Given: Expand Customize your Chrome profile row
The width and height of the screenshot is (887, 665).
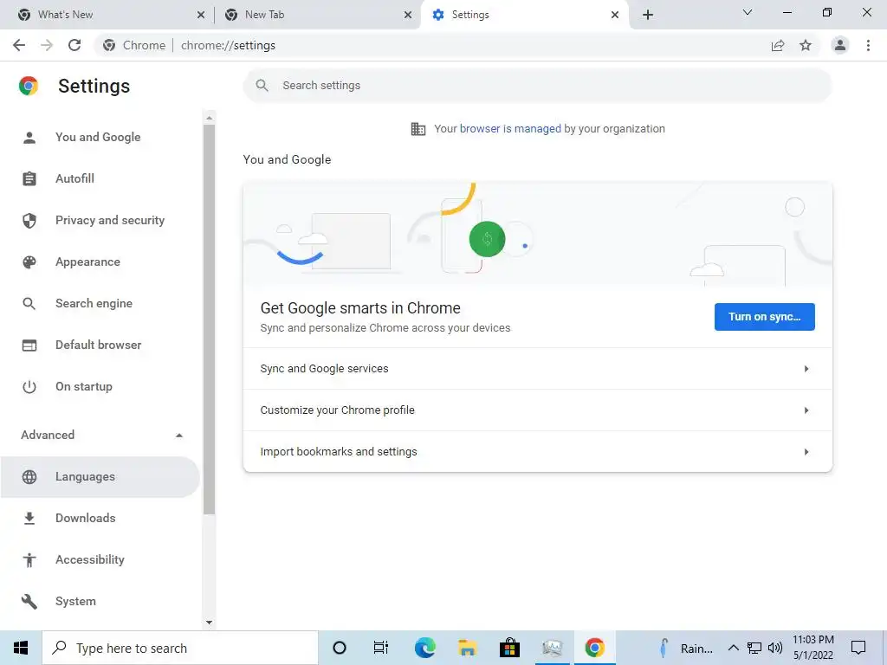Looking at the screenshot, I should pos(537,410).
